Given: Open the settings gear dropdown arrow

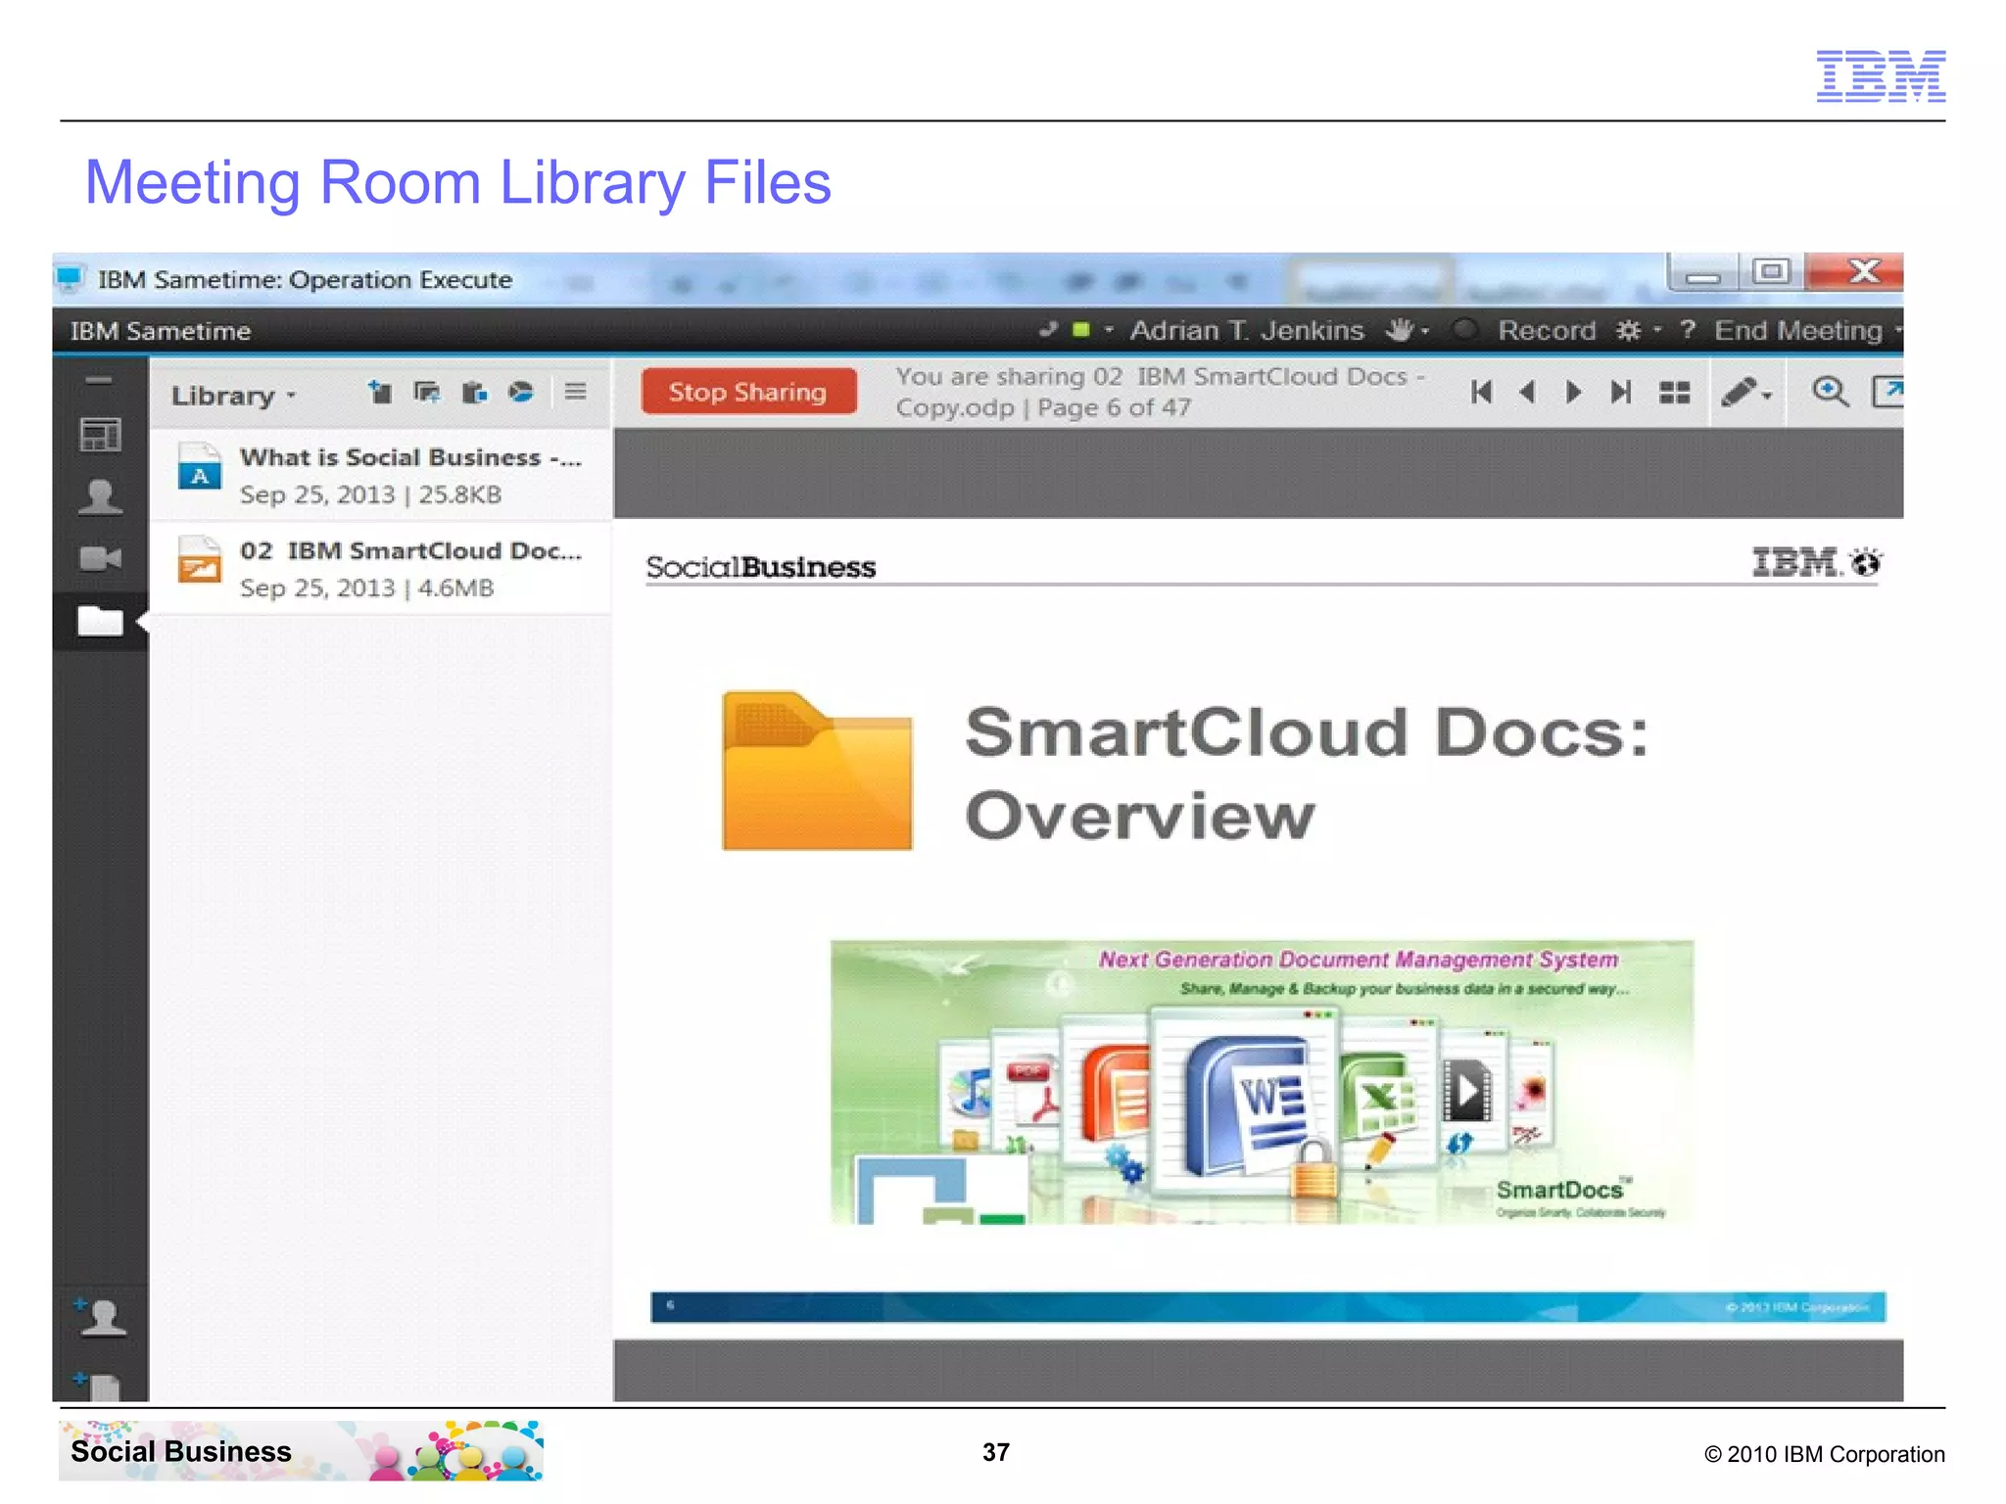Looking at the screenshot, I should coord(1657,331).
